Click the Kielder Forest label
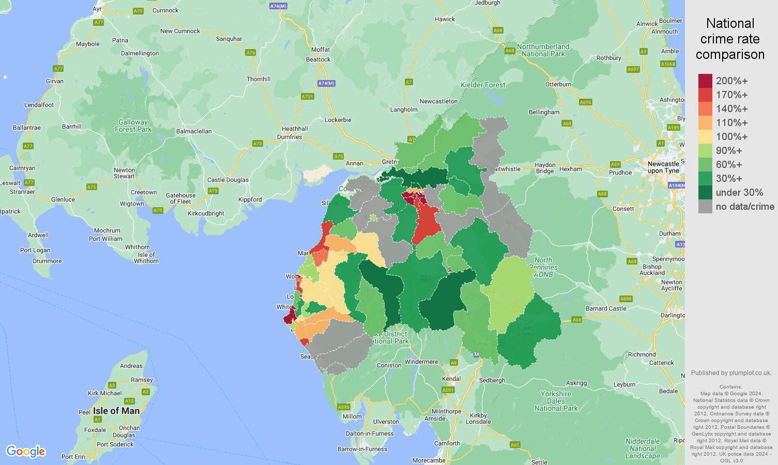The width and height of the screenshot is (778, 465). pos(483,85)
